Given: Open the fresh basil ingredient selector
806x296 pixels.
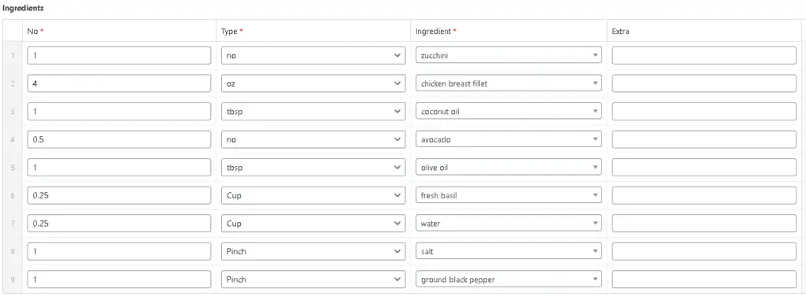Looking at the screenshot, I should tap(508, 195).
